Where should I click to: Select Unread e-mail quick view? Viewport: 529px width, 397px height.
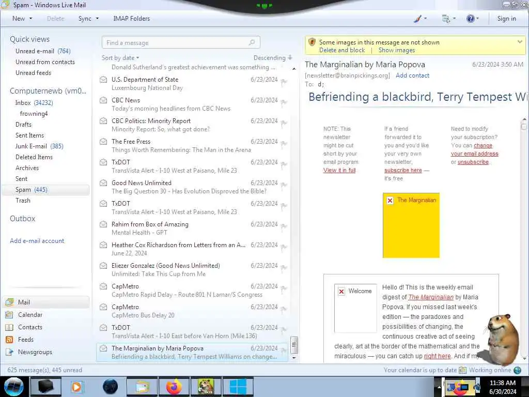[x=43, y=51]
